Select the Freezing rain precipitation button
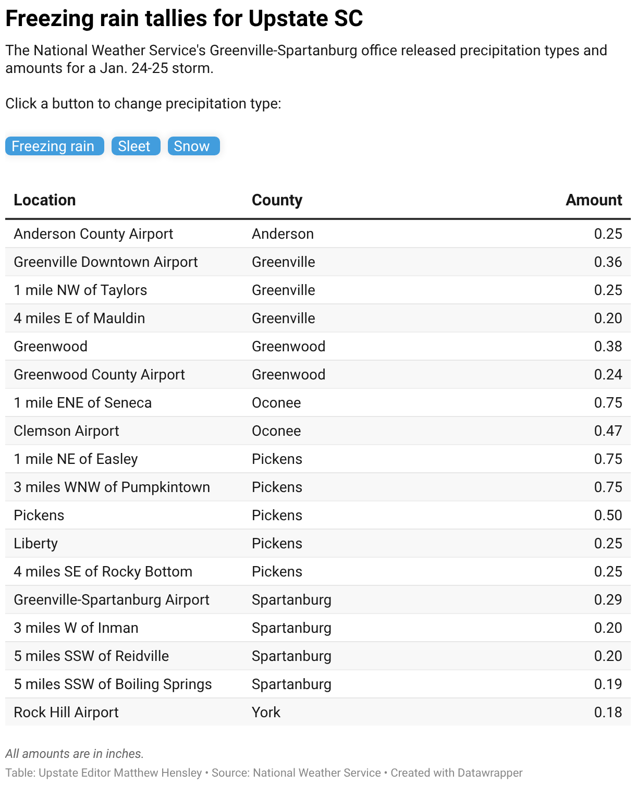The height and width of the screenshot is (785, 636). point(54,146)
